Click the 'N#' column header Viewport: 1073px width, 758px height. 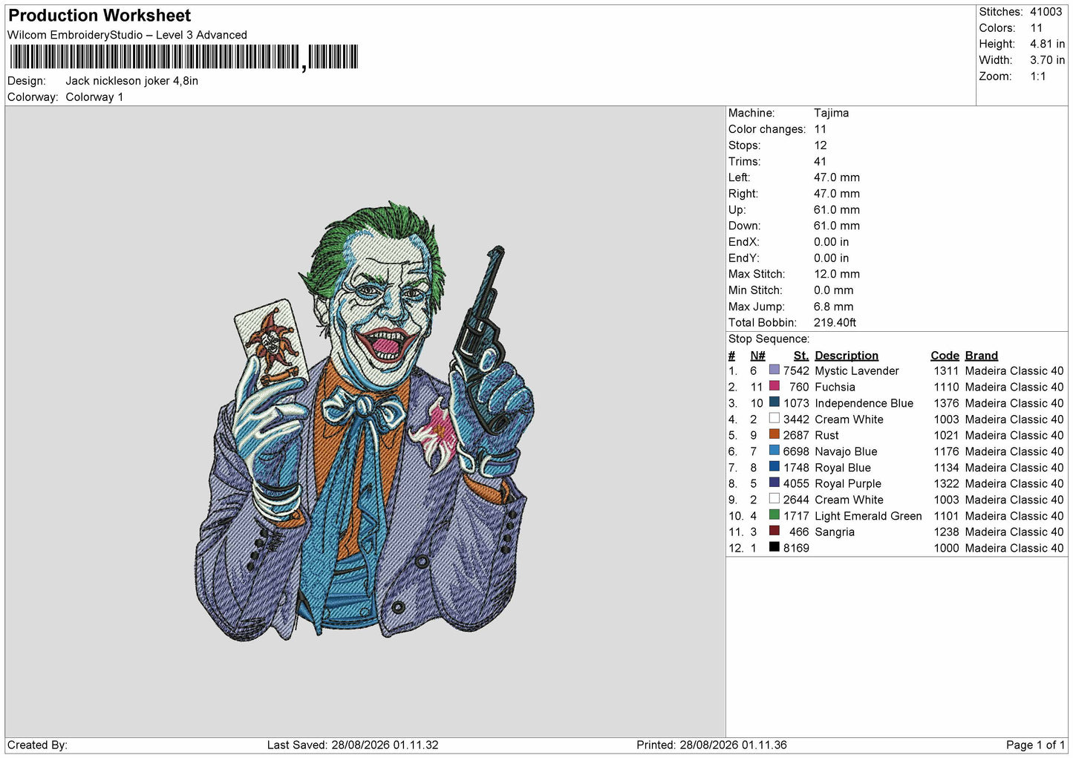coord(757,356)
